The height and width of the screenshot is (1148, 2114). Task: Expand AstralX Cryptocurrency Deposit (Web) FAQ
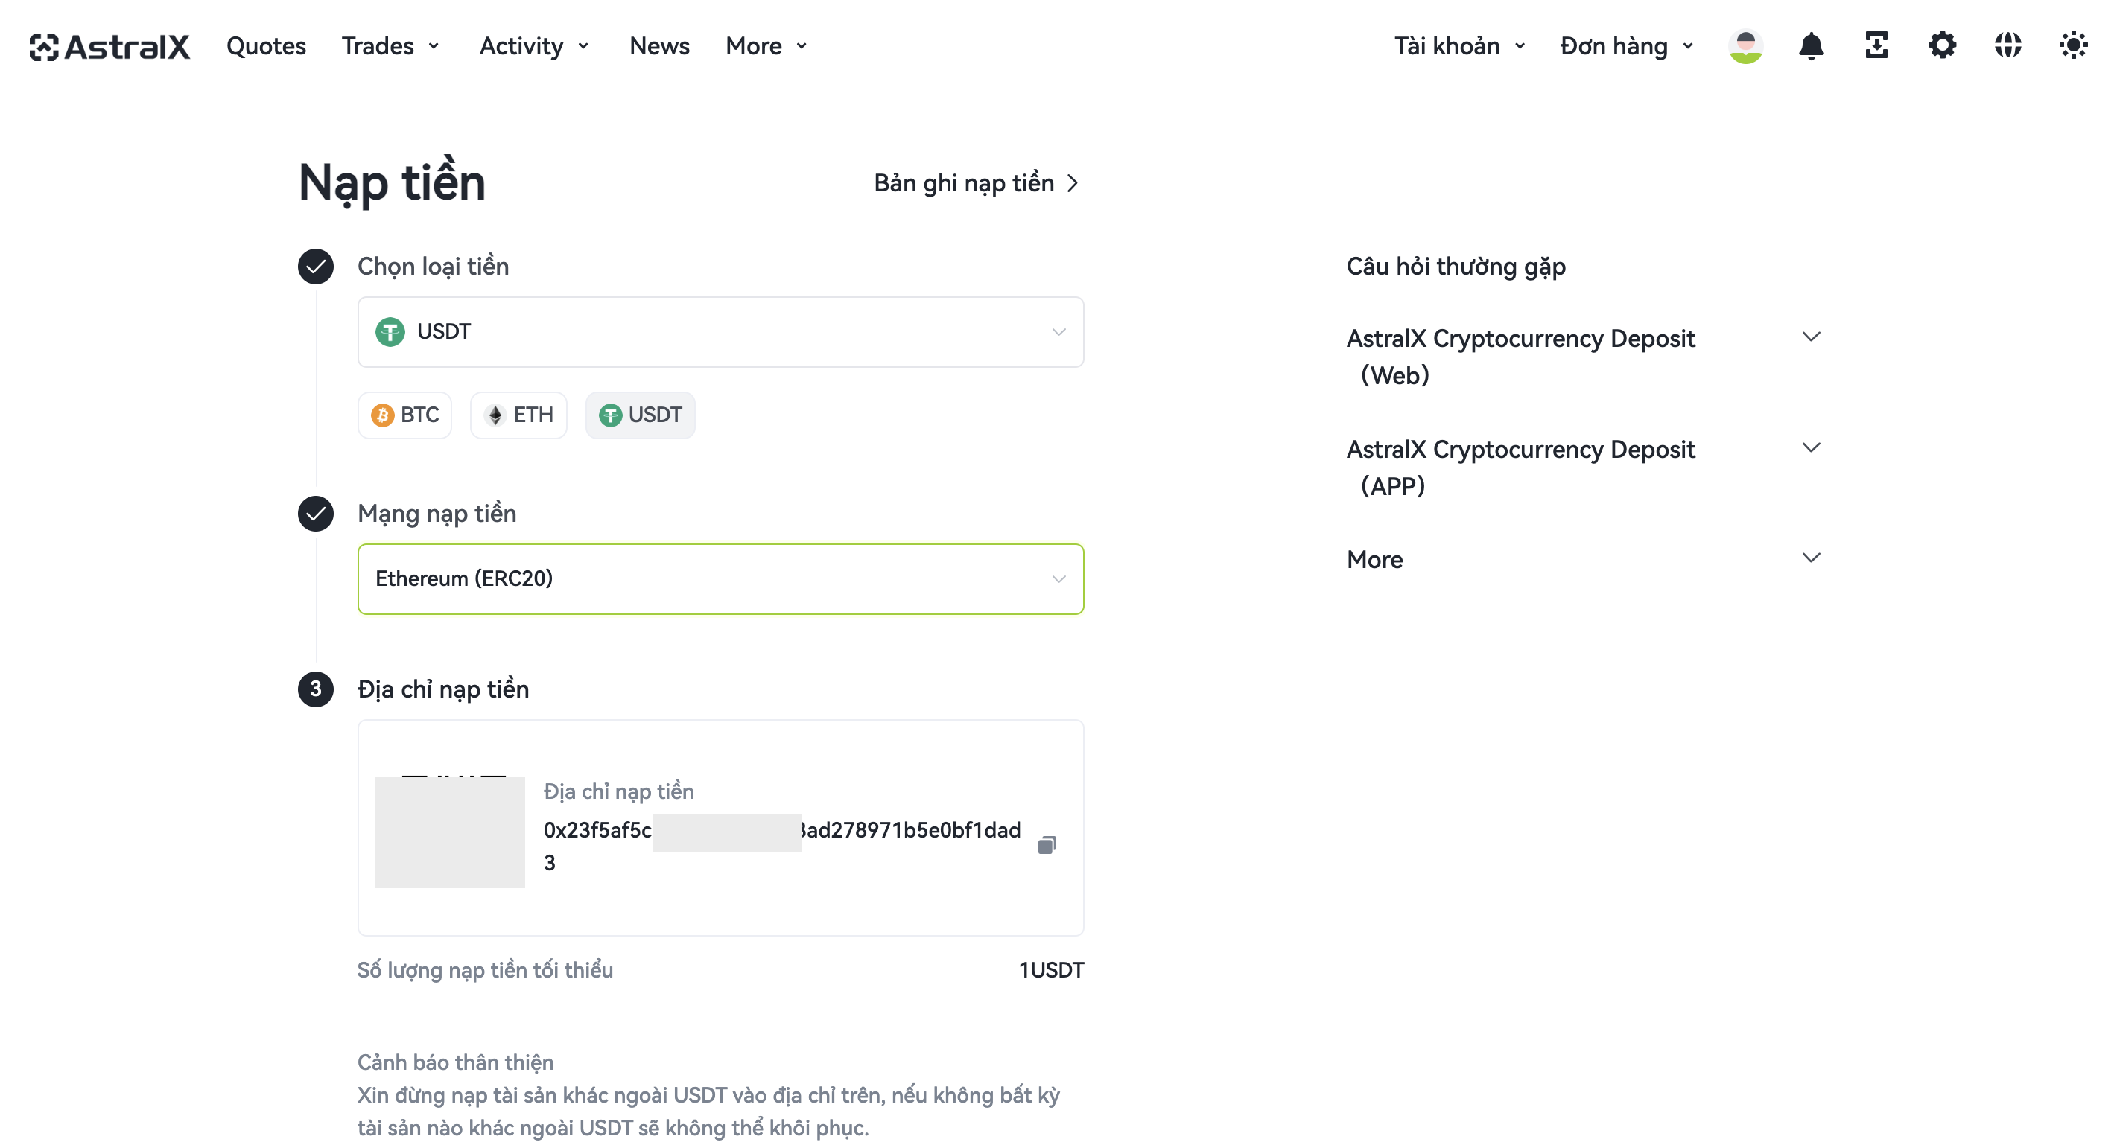(1584, 357)
